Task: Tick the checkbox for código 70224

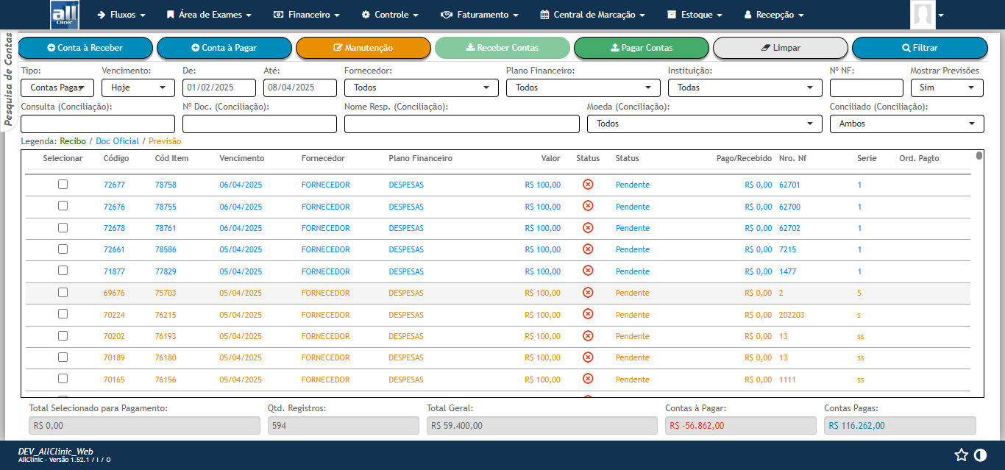Action: click(x=63, y=314)
